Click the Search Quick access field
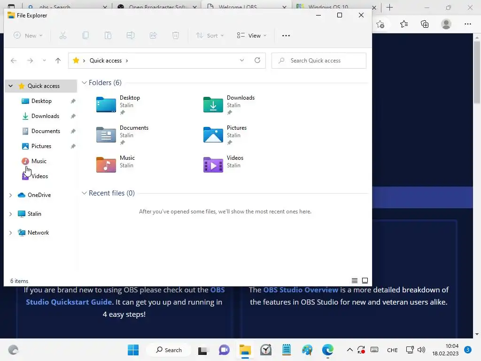481x361 pixels. click(x=319, y=61)
